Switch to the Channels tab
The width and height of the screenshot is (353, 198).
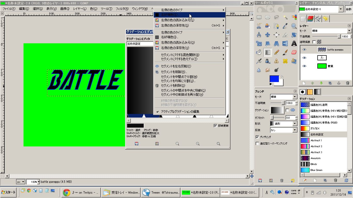310,19
